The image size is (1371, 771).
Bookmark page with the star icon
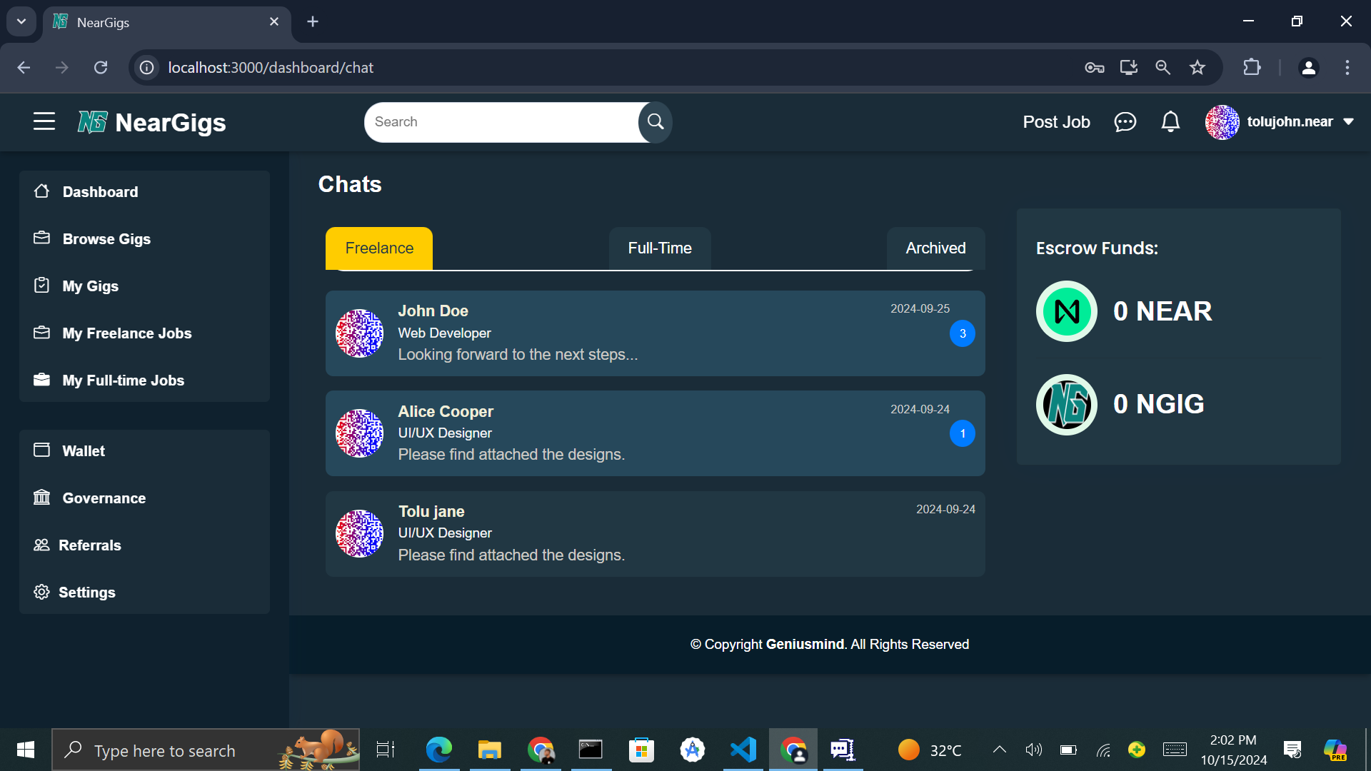point(1197,68)
